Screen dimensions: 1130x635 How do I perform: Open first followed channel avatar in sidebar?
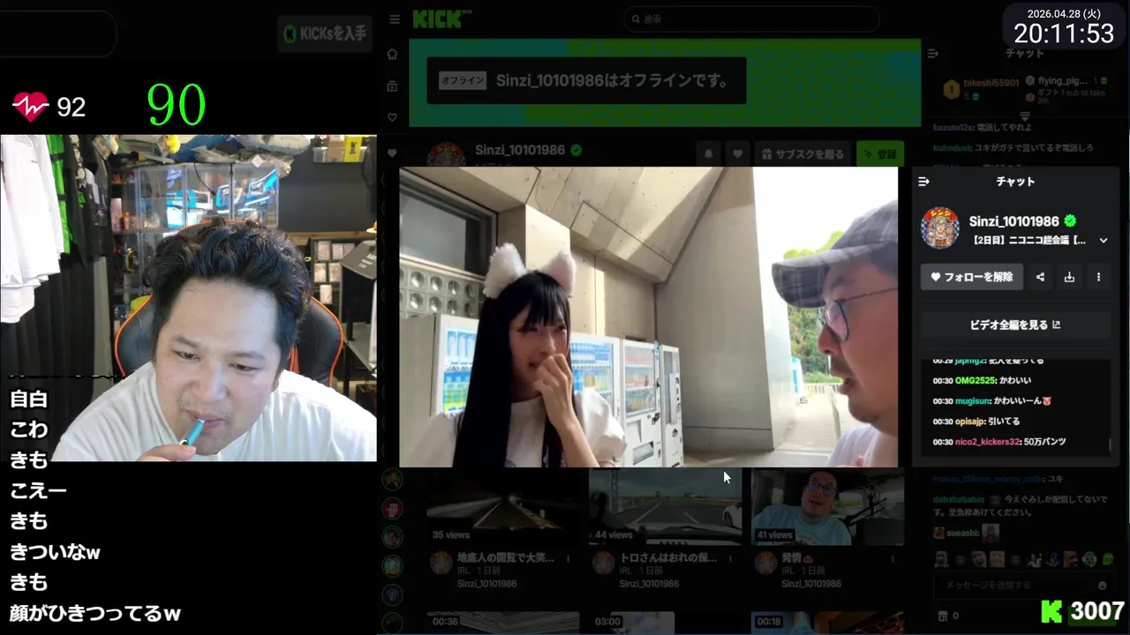click(392, 480)
